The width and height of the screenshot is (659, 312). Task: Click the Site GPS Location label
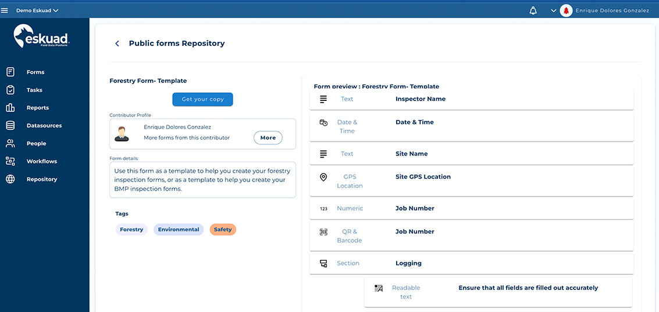click(423, 177)
